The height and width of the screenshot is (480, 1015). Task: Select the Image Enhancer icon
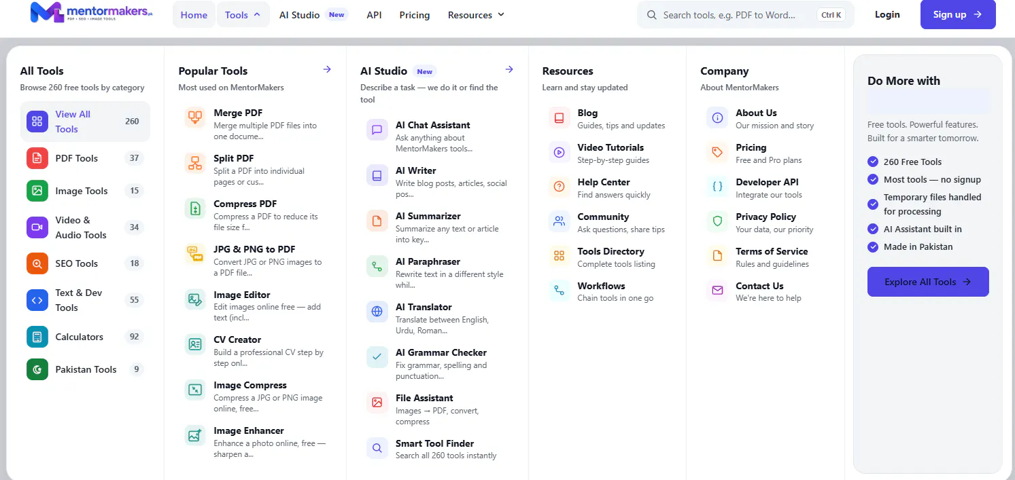[195, 435]
